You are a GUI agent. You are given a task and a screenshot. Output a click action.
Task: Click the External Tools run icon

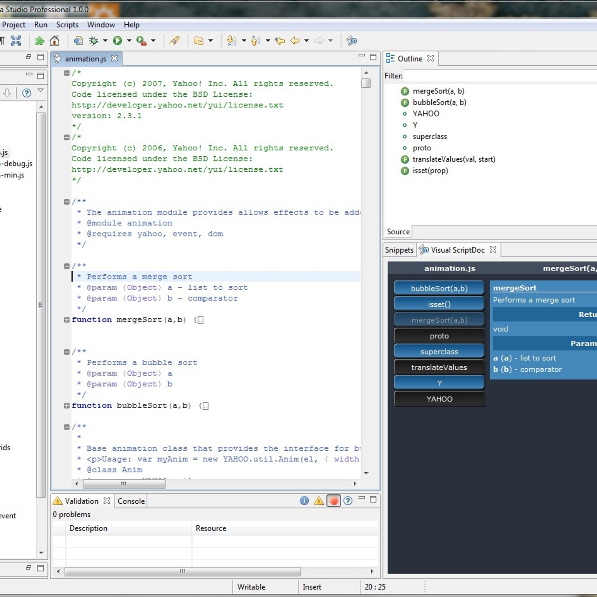pos(141,41)
